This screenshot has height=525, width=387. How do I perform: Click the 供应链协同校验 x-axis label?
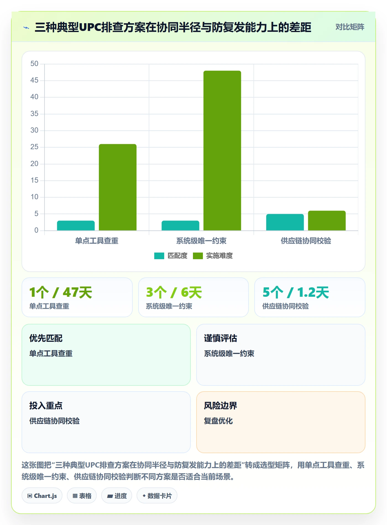(306, 241)
